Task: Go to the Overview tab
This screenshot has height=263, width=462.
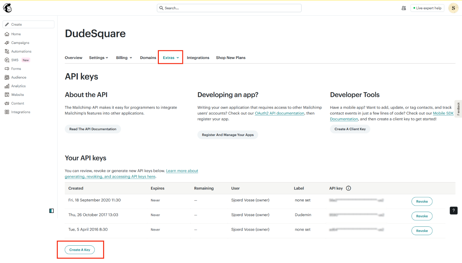Action: tap(74, 58)
